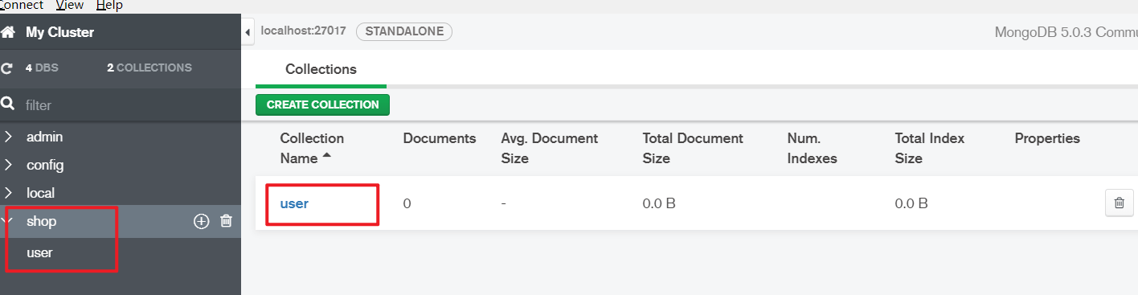Click the My Cluster title
1138x295 pixels.
click(x=59, y=33)
